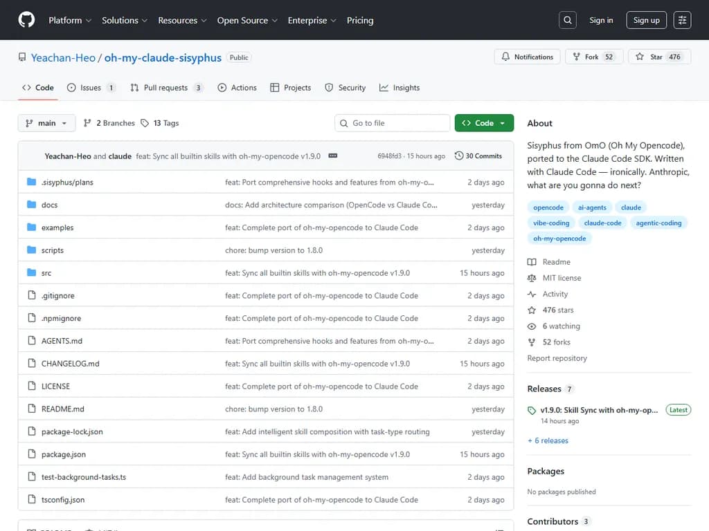Toggle Notifications for this repository
Image resolution: width=709 pixels, height=531 pixels.
pyautogui.click(x=527, y=57)
